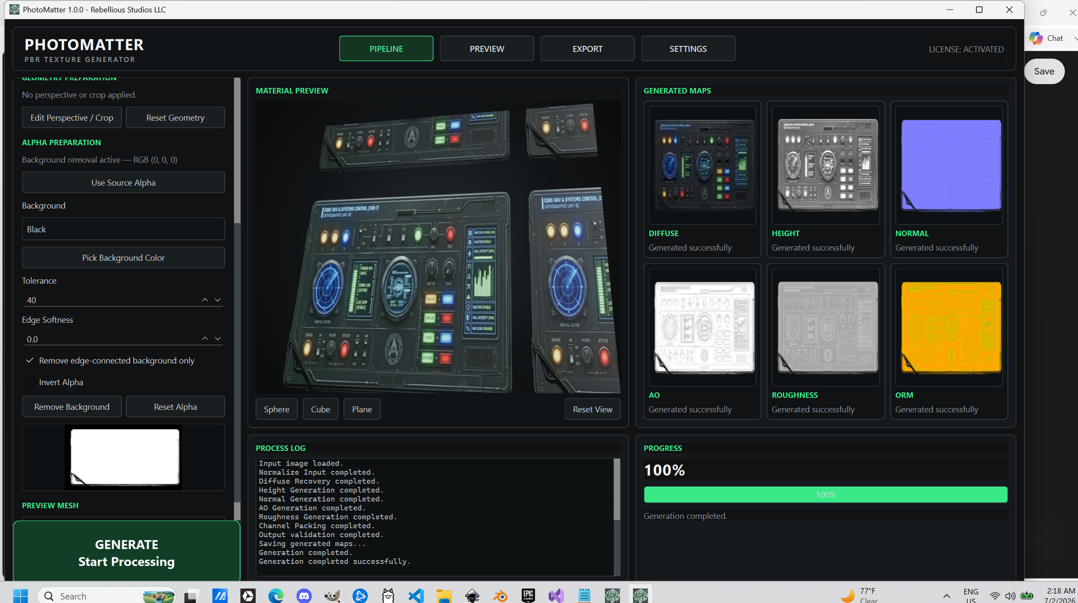Open weather widget showing 77°F
Screen dimensions: 1078x603
coord(859,595)
